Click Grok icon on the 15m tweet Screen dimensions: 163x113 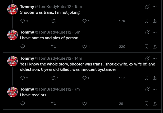click(147, 7)
